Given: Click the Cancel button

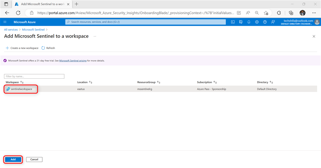Looking at the screenshot, I should (x=34, y=159).
